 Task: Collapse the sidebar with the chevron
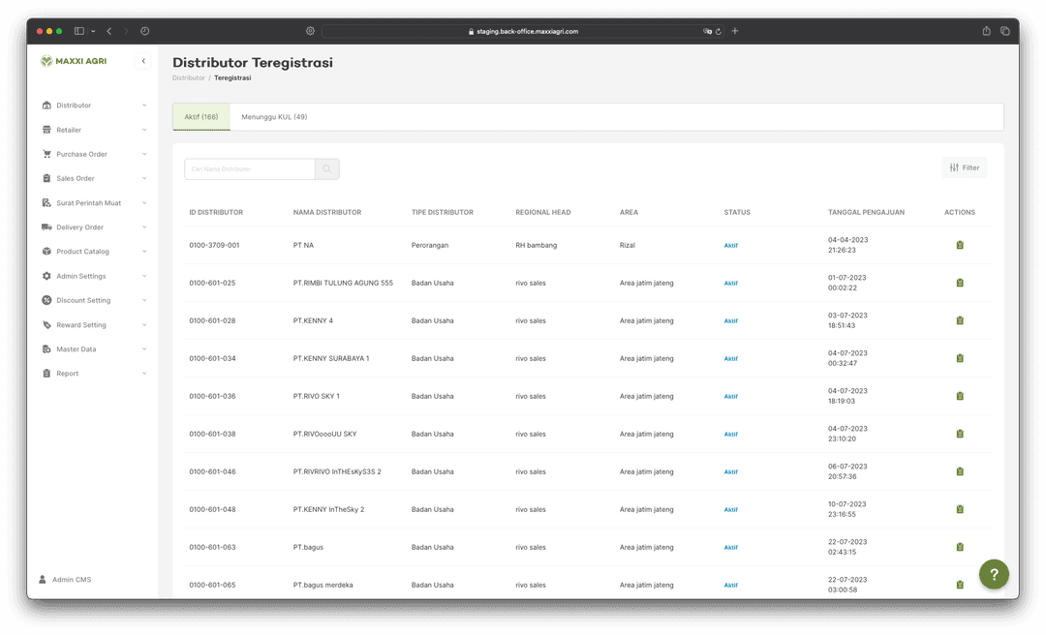[x=142, y=60]
